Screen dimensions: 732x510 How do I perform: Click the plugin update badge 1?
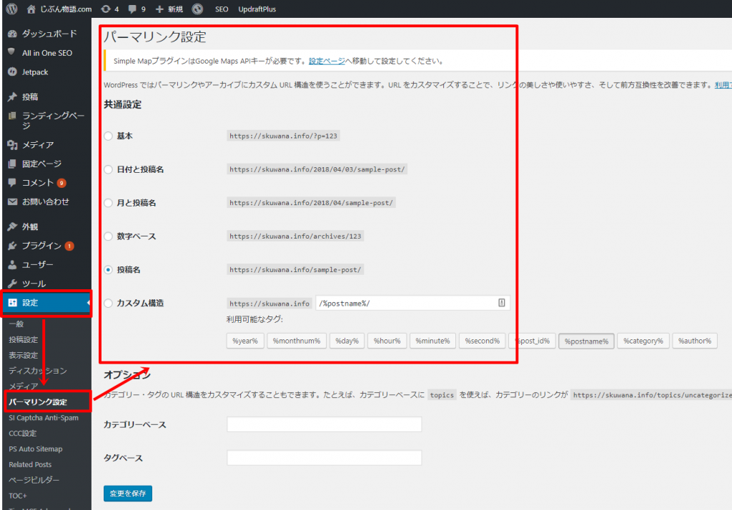coord(69,246)
